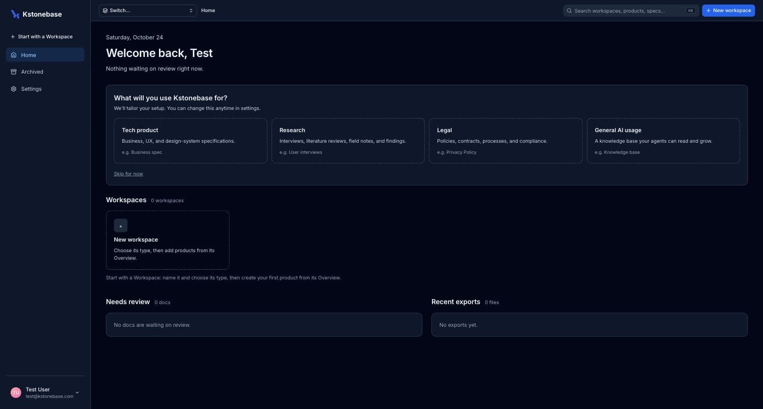763x409 pixels.
Task: Click the Nothing waiting on review right now text
Action: coord(154,69)
